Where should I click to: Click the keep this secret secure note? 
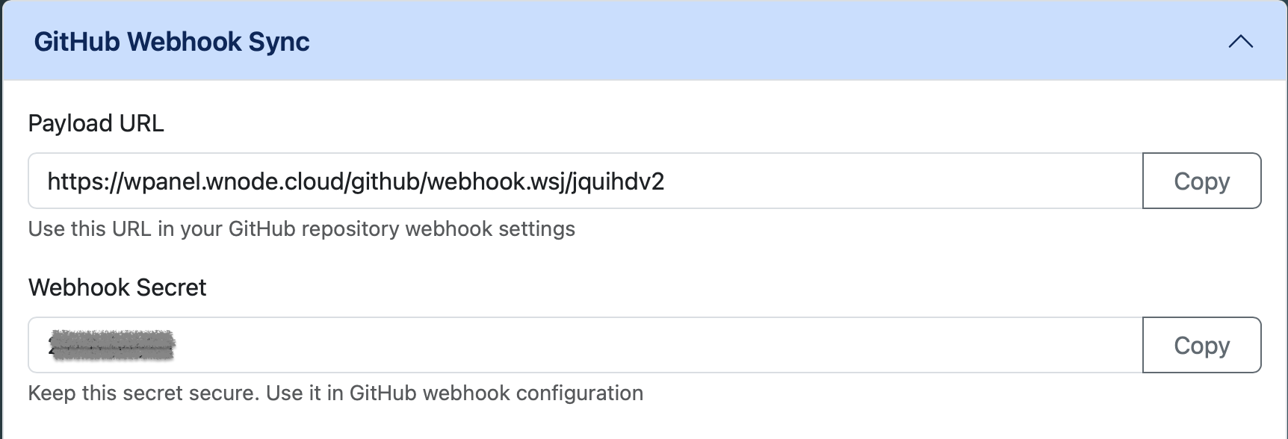tap(335, 393)
